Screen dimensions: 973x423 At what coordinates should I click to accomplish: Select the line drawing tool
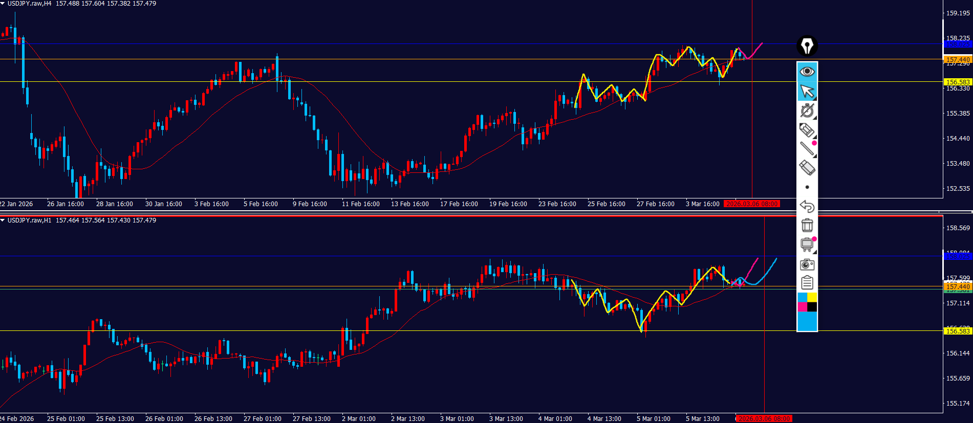[807, 149]
